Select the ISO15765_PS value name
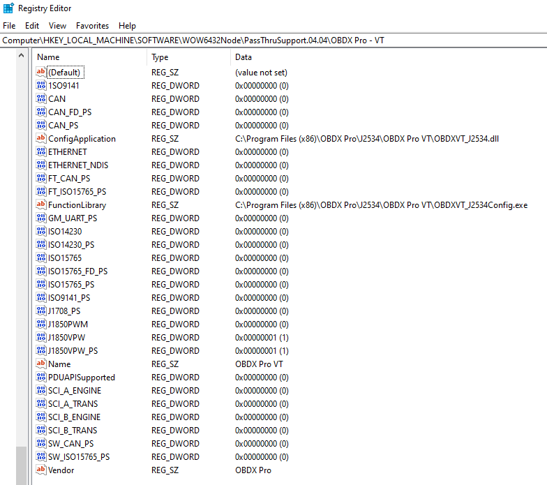The width and height of the screenshot is (547, 485). click(x=71, y=285)
